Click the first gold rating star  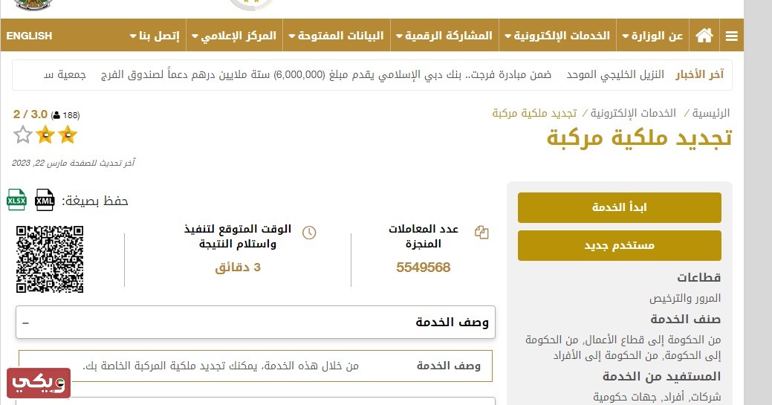[68, 135]
